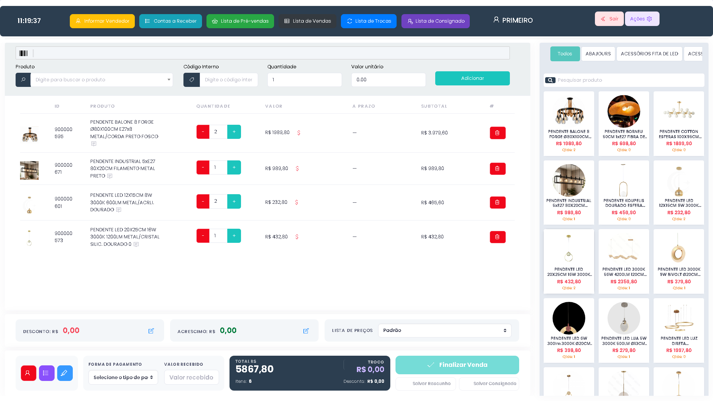This screenshot has width=713, height=401.
Task: Open Lista de Vendas
Action: (307, 21)
